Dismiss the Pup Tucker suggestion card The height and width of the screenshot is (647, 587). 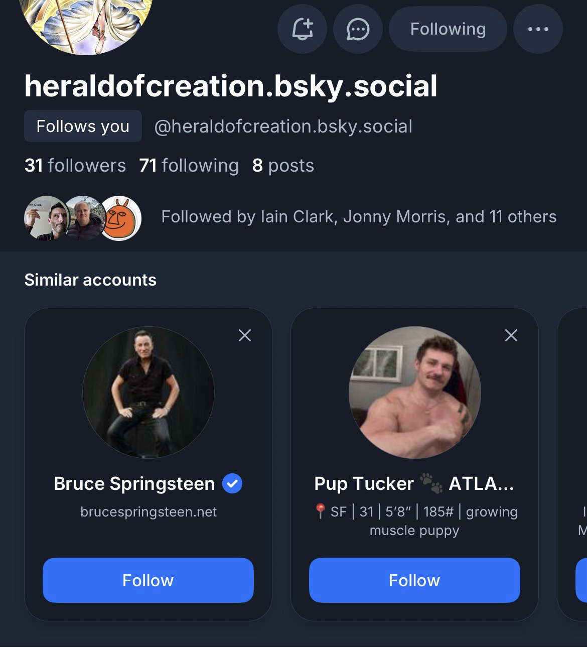pos(511,335)
